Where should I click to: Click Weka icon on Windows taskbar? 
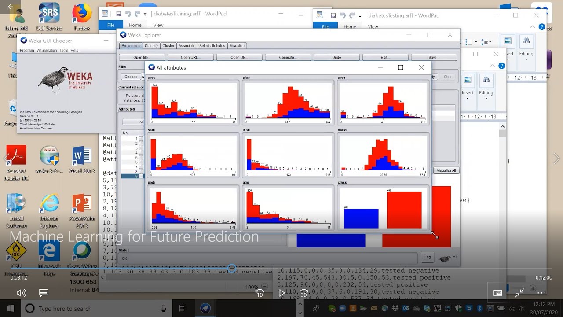point(205,308)
